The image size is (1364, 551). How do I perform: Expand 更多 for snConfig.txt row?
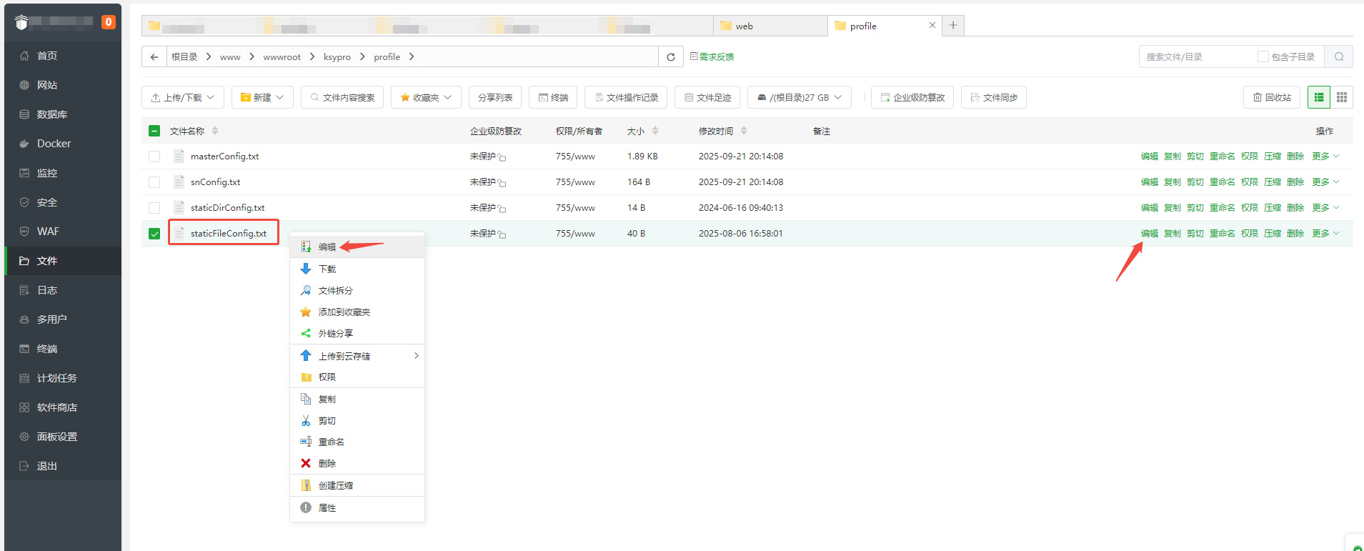pyautogui.click(x=1325, y=182)
